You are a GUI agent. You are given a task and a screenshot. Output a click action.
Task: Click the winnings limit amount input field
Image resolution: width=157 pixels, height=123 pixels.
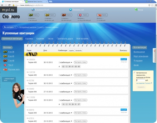point(140,80)
